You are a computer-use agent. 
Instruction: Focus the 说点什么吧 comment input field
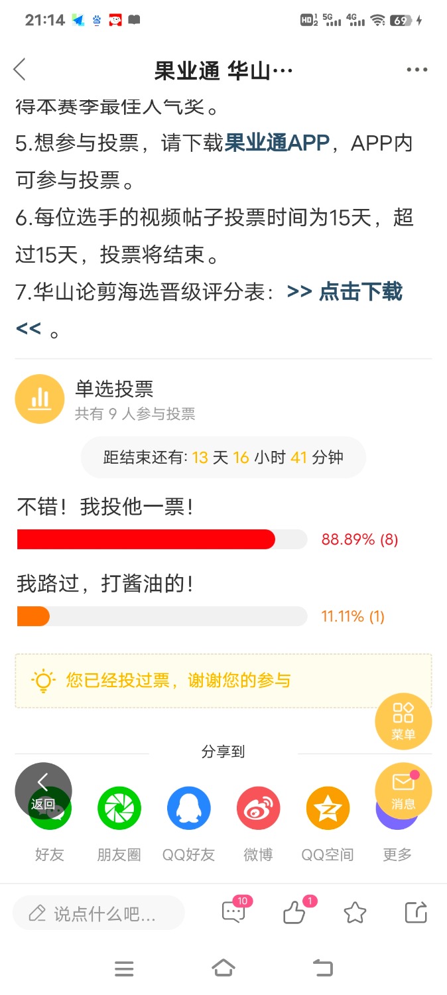[x=98, y=914]
